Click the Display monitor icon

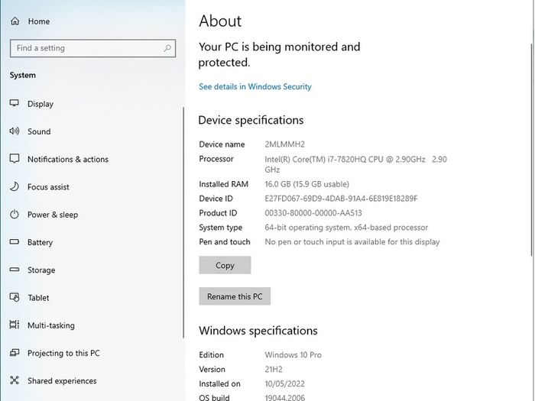tap(15, 103)
